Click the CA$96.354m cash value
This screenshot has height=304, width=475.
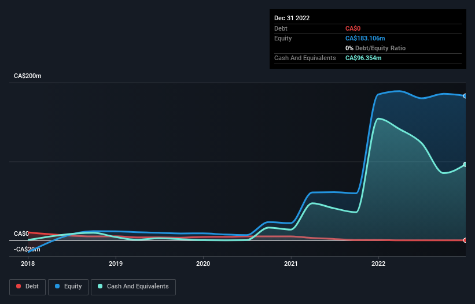[363, 58]
